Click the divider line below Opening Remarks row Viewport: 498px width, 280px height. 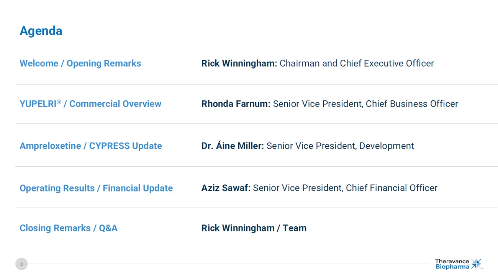[257, 84]
